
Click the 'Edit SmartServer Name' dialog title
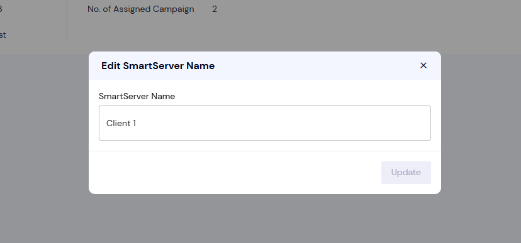pyautogui.click(x=158, y=66)
